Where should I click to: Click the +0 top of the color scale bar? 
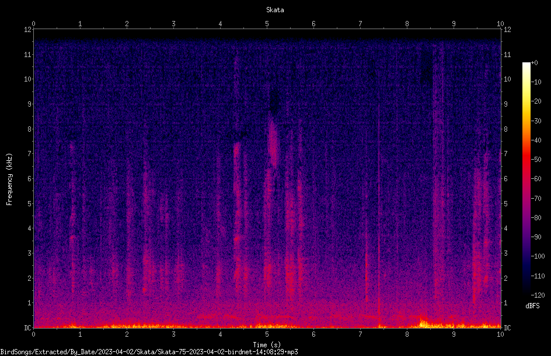click(534, 63)
